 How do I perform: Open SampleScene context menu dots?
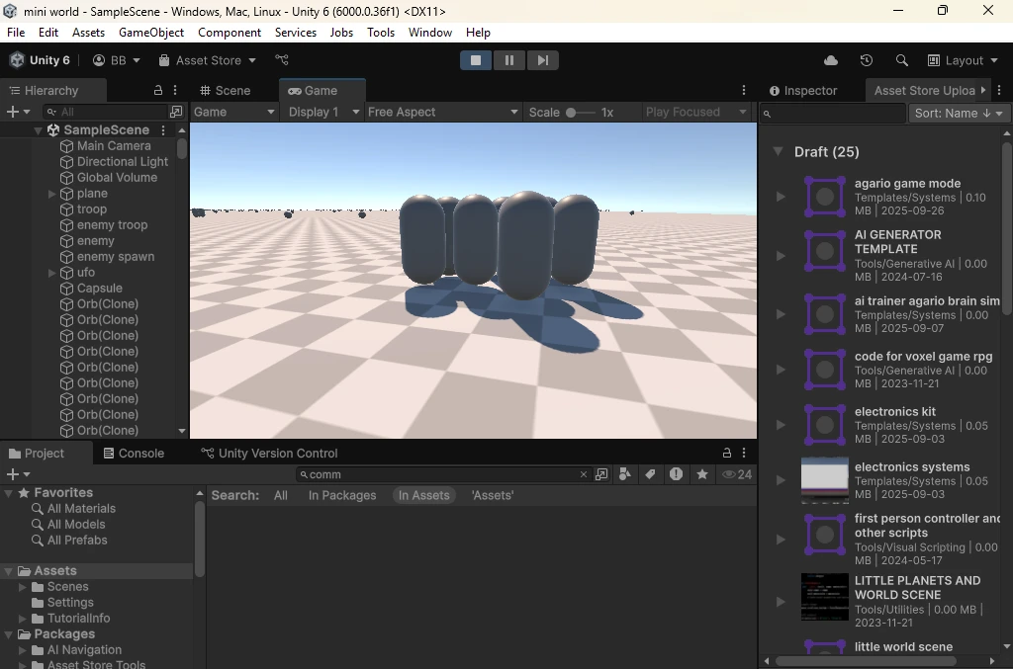pos(163,129)
